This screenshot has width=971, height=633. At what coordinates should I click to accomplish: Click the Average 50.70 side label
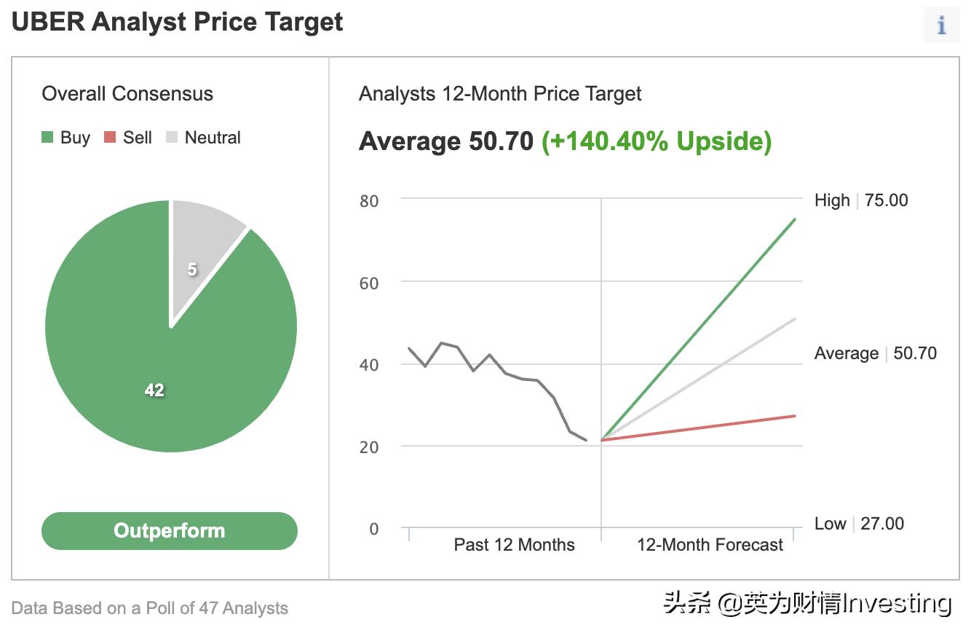pyautogui.click(x=875, y=353)
